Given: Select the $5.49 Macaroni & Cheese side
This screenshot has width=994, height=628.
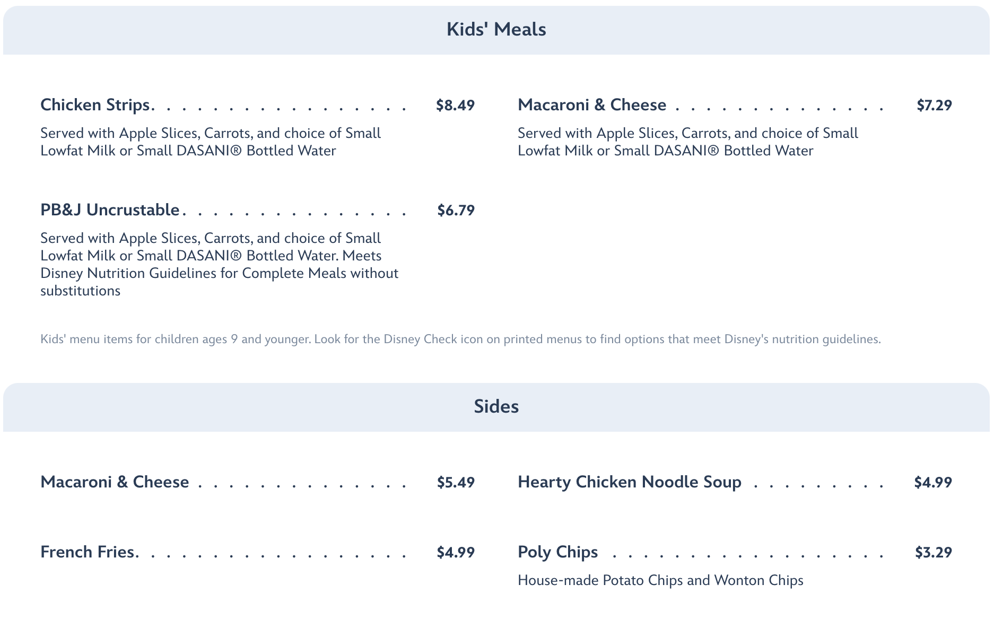Looking at the screenshot, I should [x=115, y=482].
